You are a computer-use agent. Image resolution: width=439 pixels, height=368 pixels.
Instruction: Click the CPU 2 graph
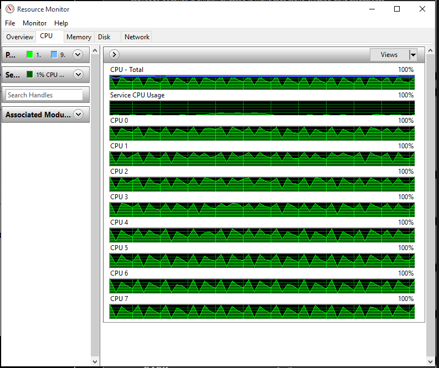click(x=262, y=184)
